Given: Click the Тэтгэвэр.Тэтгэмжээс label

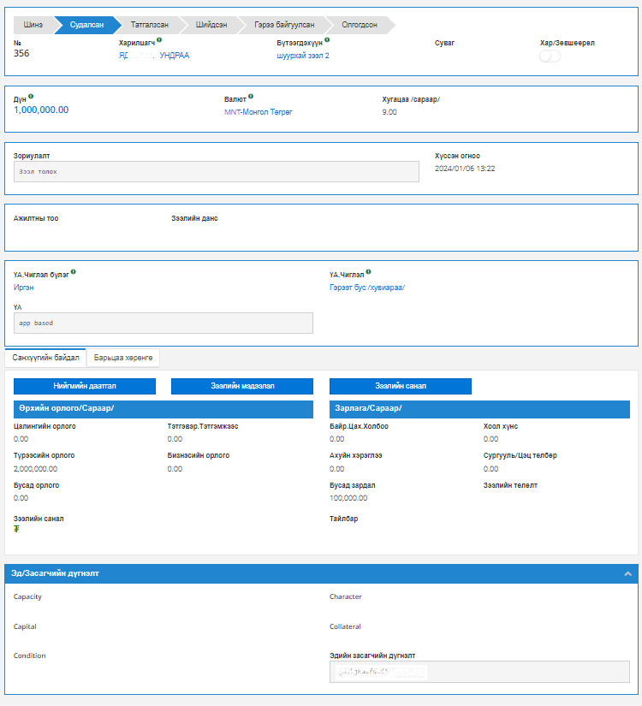Looking at the screenshot, I should point(203,426).
